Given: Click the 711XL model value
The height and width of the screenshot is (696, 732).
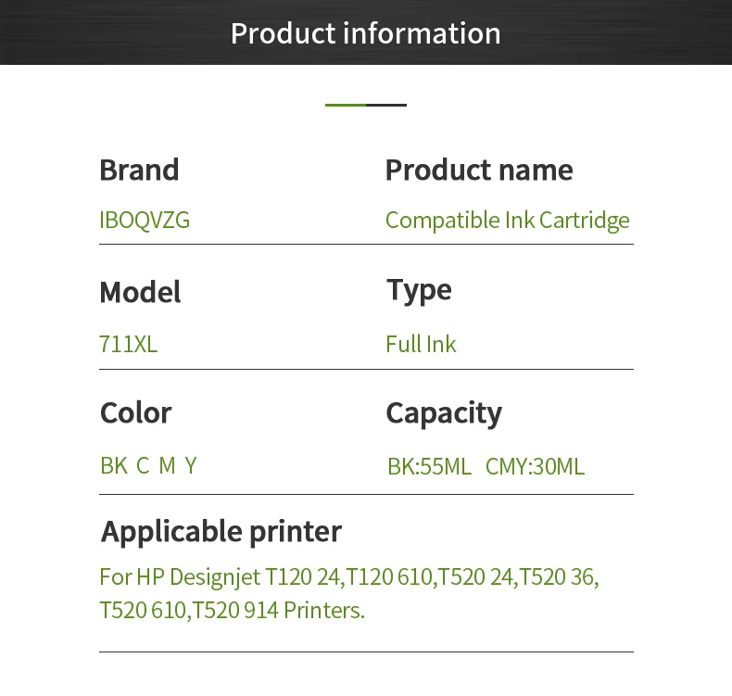Looking at the screenshot, I should click(129, 345).
